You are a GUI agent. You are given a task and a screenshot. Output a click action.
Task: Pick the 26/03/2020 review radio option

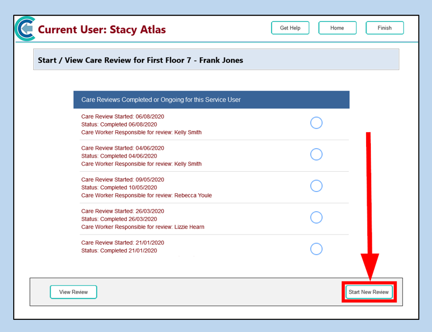[316, 217]
